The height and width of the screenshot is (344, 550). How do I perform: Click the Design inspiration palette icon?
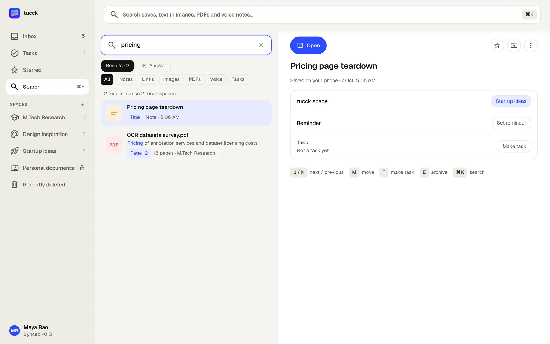coord(14,134)
